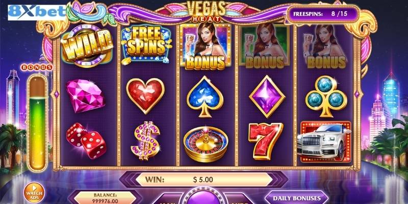Select the roulette wheel symbol
Image resolution: width=408 pixels, height=204 pixels.
coord(206,144)
